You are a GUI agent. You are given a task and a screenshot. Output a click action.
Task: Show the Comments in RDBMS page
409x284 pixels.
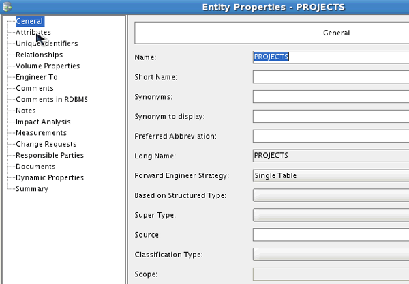click(x=52, y=100)
